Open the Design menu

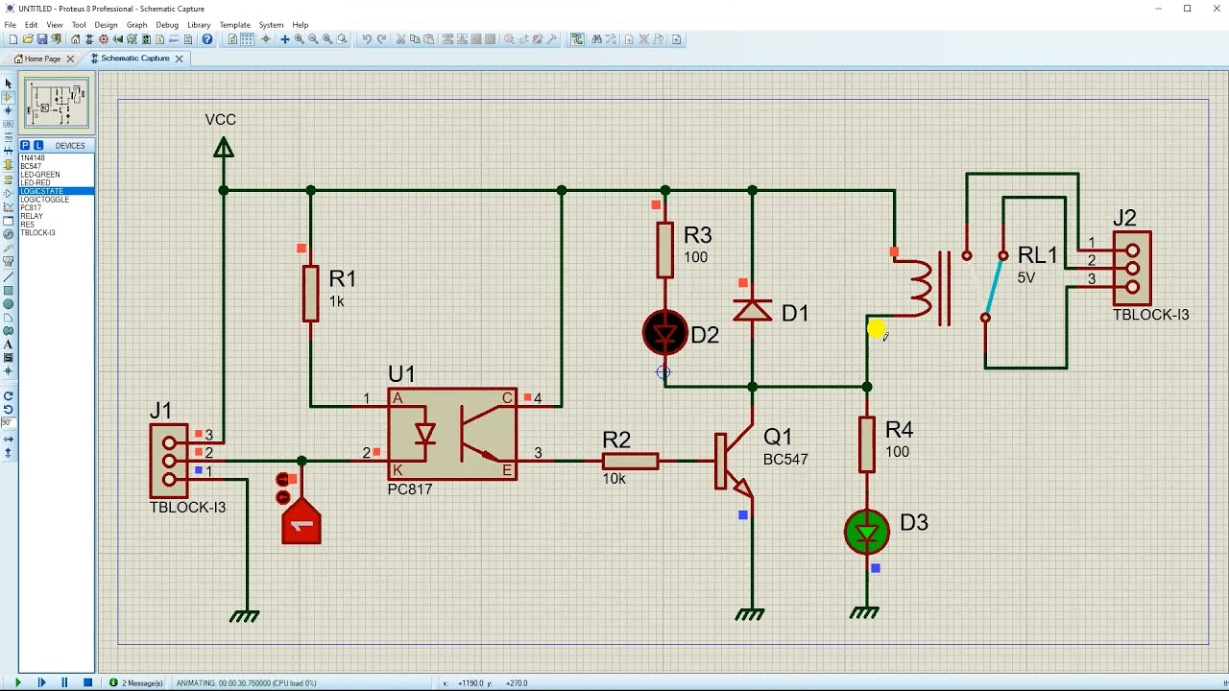point(106,25)
